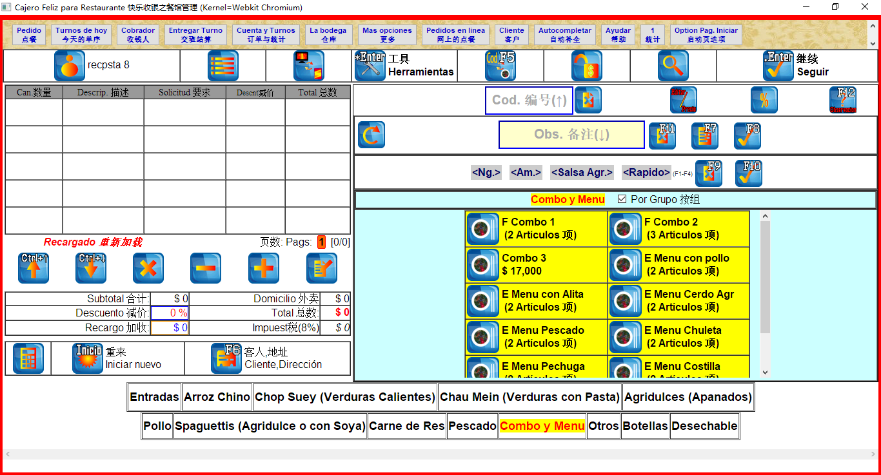Open the Pedido menu
881x475 pixels.
click(29, 35)
